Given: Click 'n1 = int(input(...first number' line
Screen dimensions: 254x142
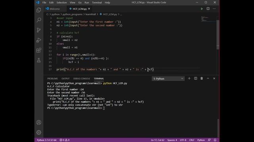Looking at the screenshot, I should coord(89,22).
